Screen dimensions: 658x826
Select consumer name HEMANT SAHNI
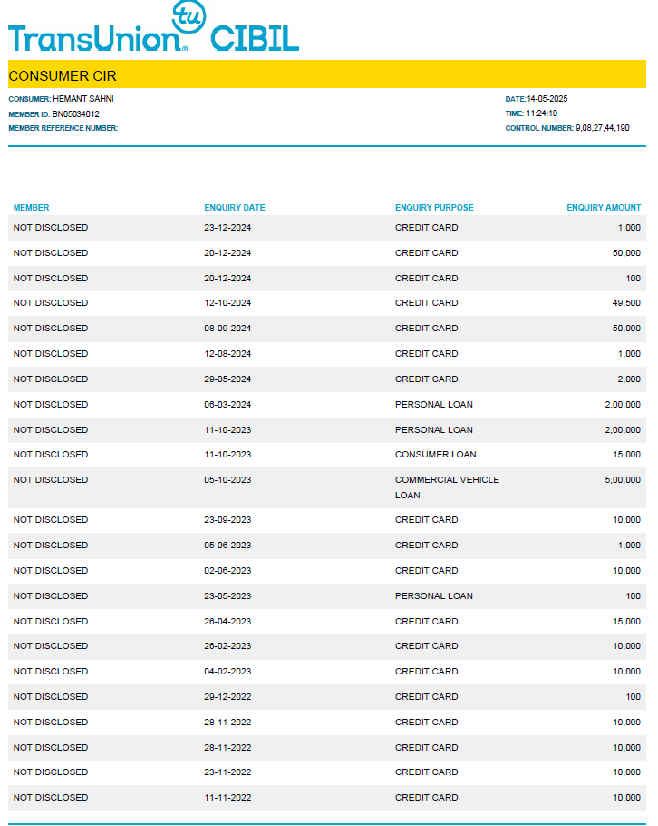pyautogui.click(x=83, y=99)
